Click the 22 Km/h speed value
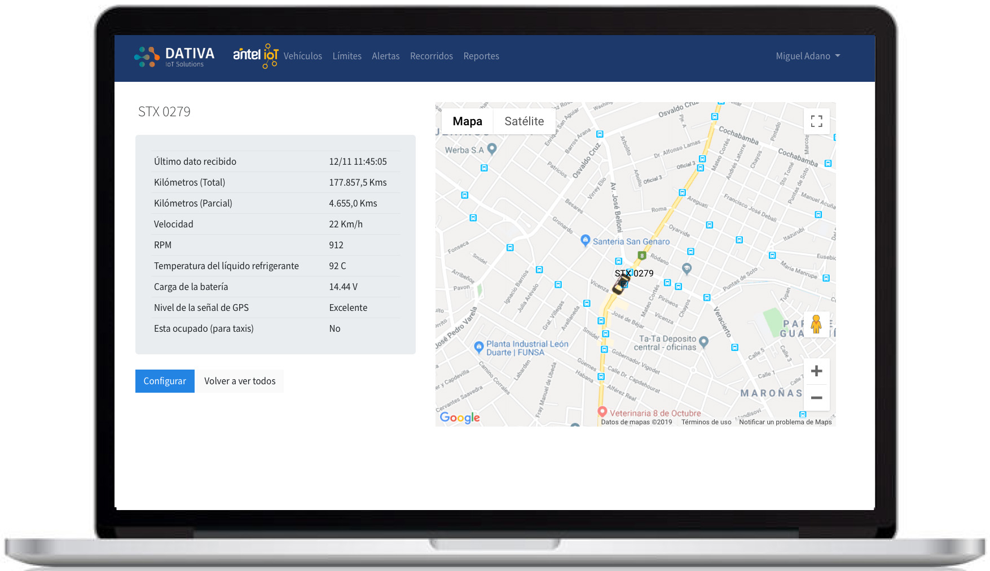The height and width of the screenshot is (571, 990). tap(346, 224)
